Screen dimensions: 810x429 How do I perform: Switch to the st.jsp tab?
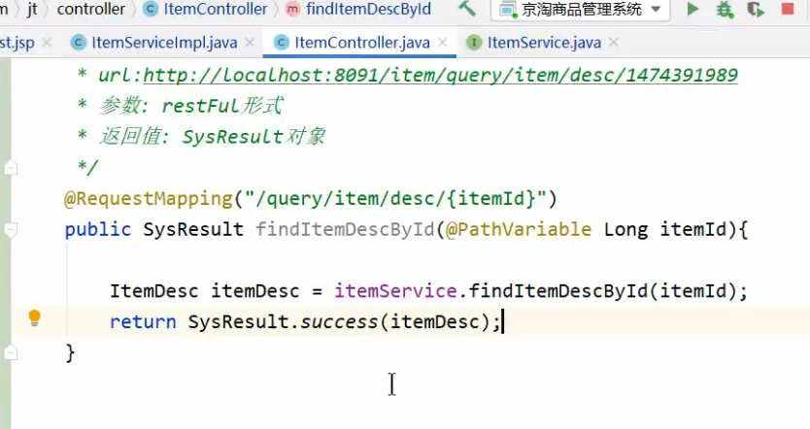click(x=17, y=43)
